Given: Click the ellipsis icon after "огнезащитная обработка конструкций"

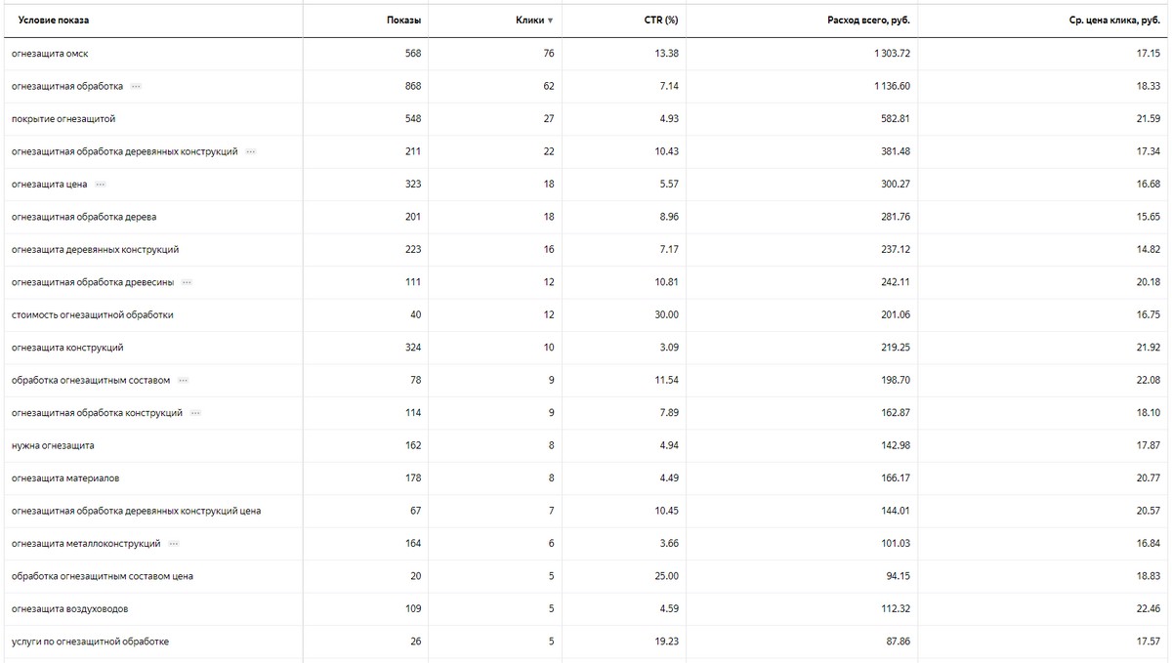Looking at the screenshot, I should [x=196, y=413].
